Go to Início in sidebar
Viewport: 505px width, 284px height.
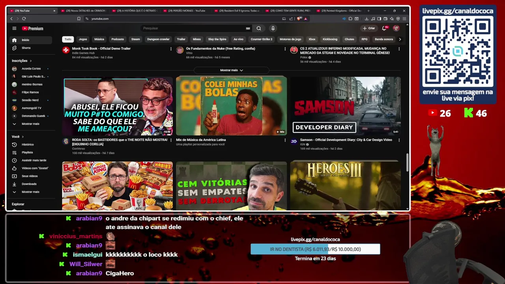pyautogui.click(x=30, y=40)
